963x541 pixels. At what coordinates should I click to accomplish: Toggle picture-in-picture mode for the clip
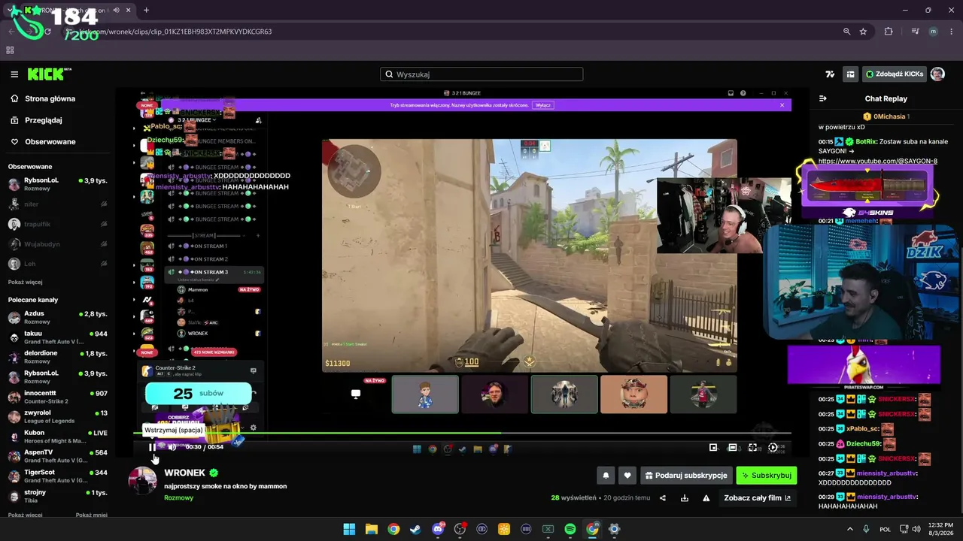(713, 447)
